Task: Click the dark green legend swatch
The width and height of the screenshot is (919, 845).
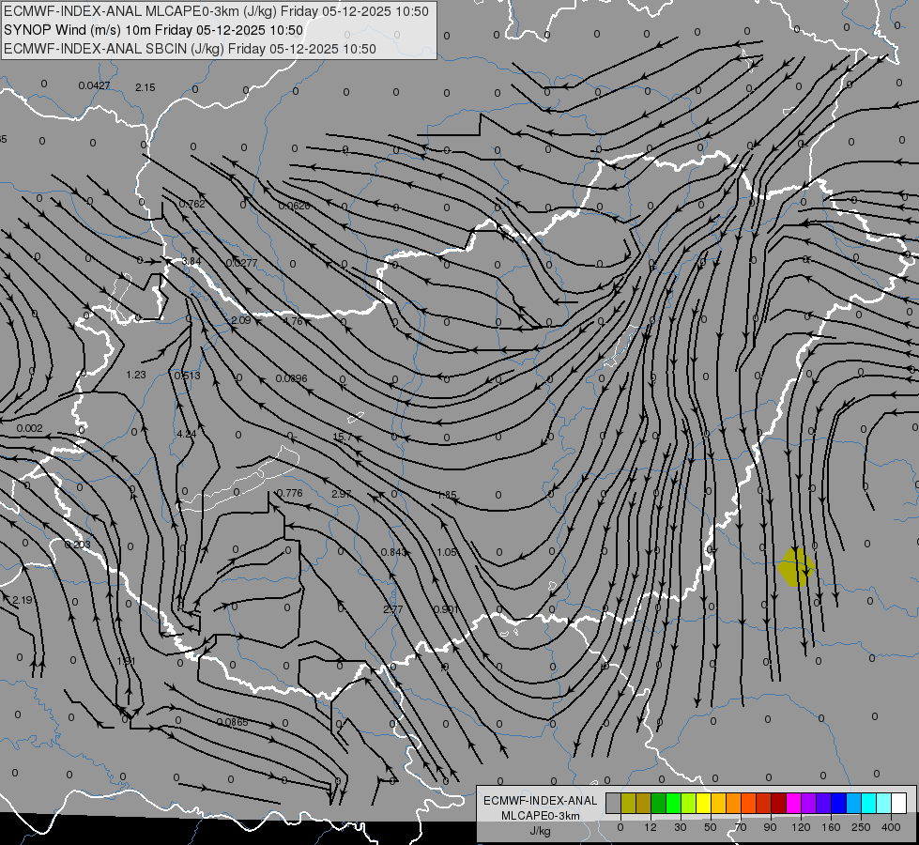Action: tap(659, 804)
